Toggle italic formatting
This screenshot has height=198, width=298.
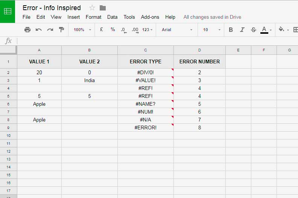tap(242, 30)
